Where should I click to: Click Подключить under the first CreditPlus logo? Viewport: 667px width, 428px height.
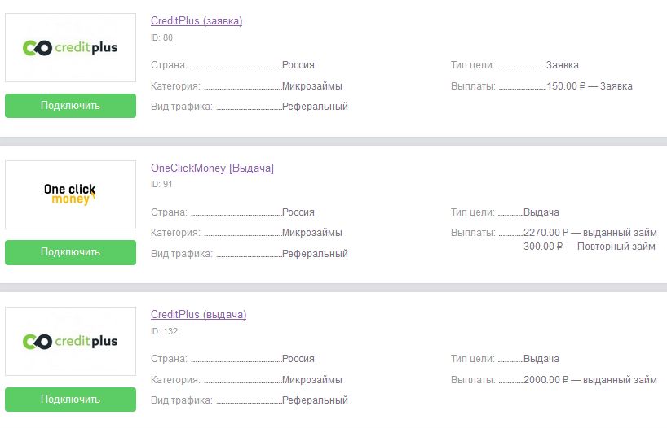(71, 106)
